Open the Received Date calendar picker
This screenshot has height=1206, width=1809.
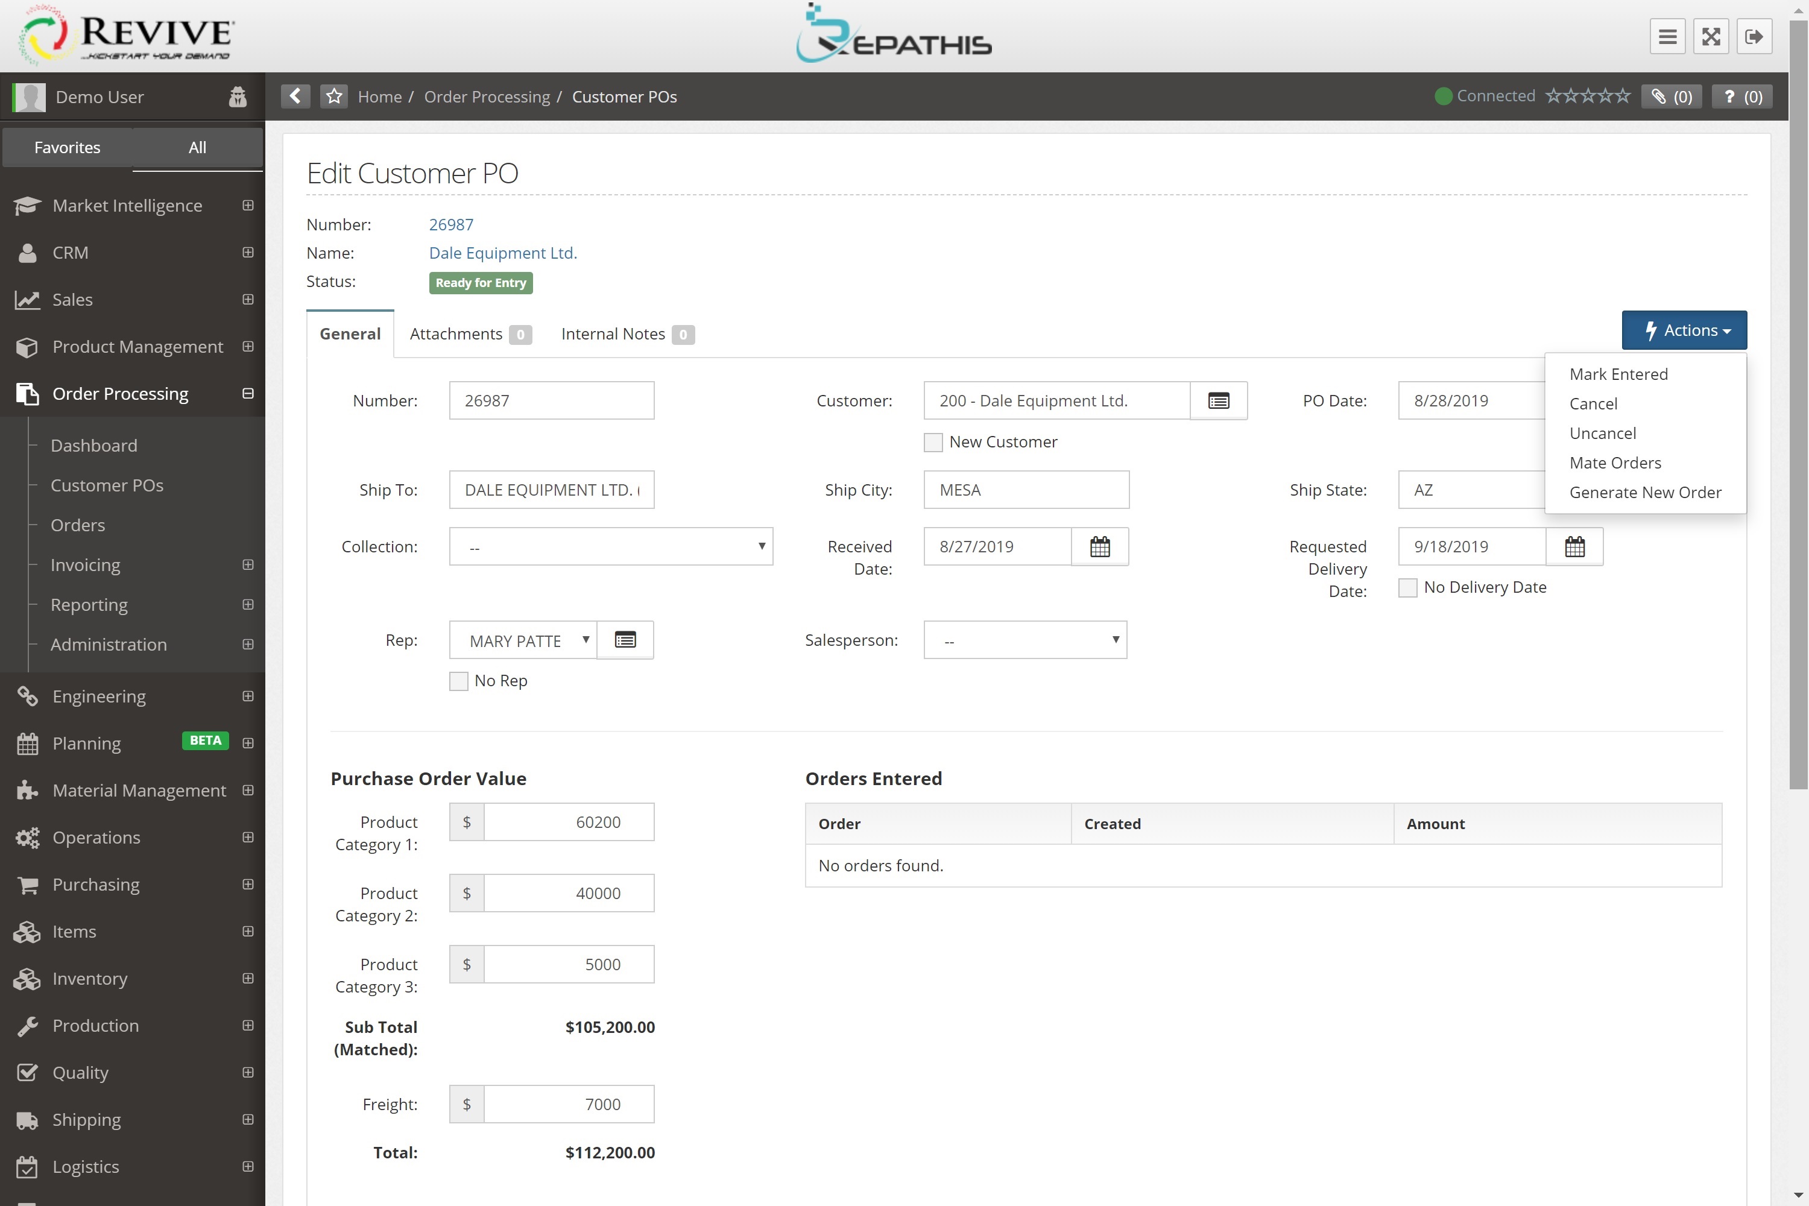1100,547
